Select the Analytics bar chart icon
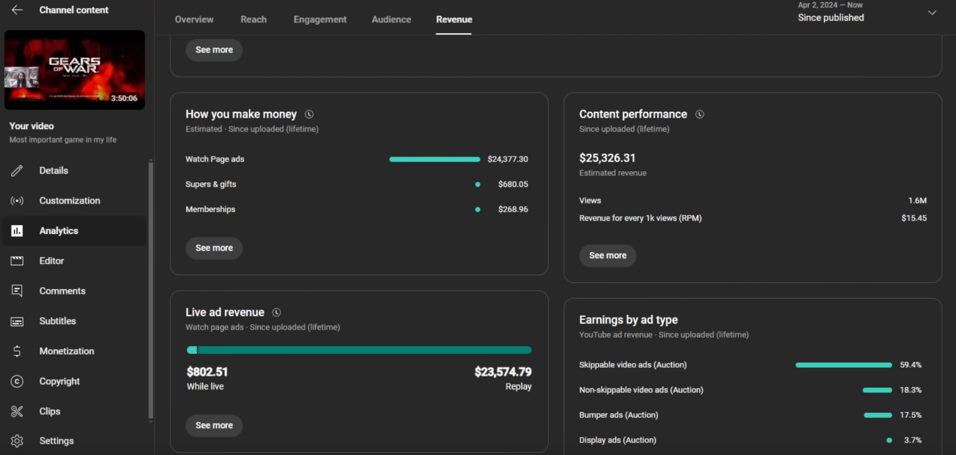This screenshot has height=455, width=956. [x=17, y=231]
